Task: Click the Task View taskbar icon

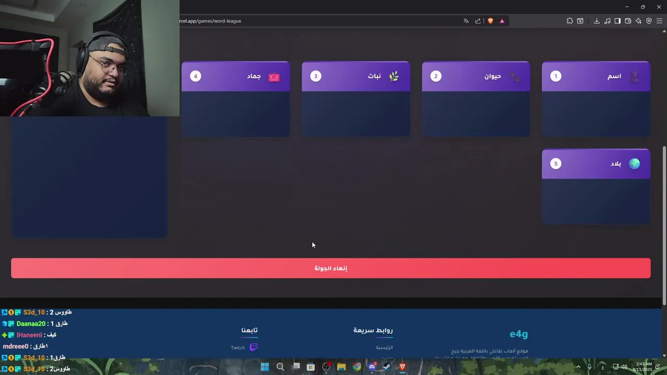Action: 296,367
